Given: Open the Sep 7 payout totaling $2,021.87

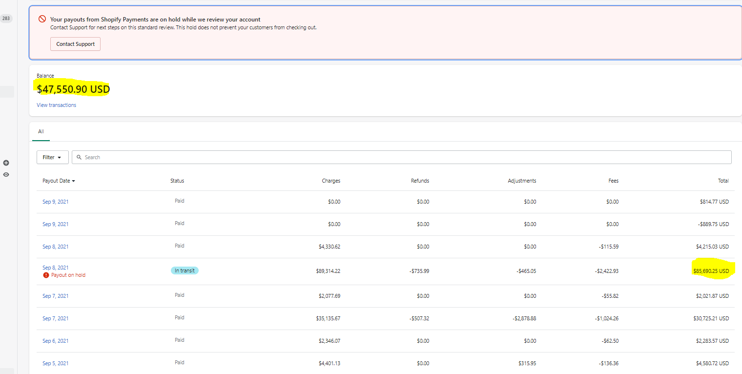Looking at the screenshot, I should pyautogui.click(x=56, y=296).
